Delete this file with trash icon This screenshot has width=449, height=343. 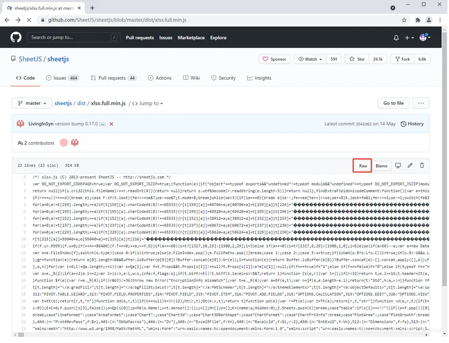click(x=422, y=165)
